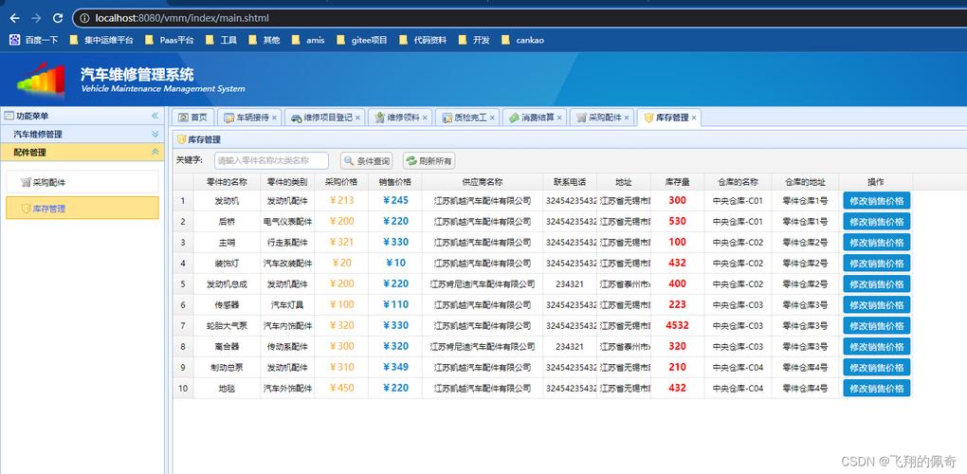Select the 电气仪表配件 category cell

point(287,222)
